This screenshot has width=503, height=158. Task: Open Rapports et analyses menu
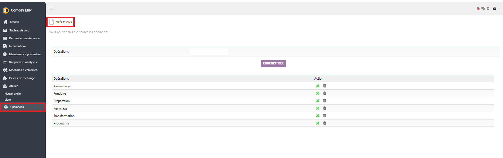pyautogui.click(x=23, y=62)
